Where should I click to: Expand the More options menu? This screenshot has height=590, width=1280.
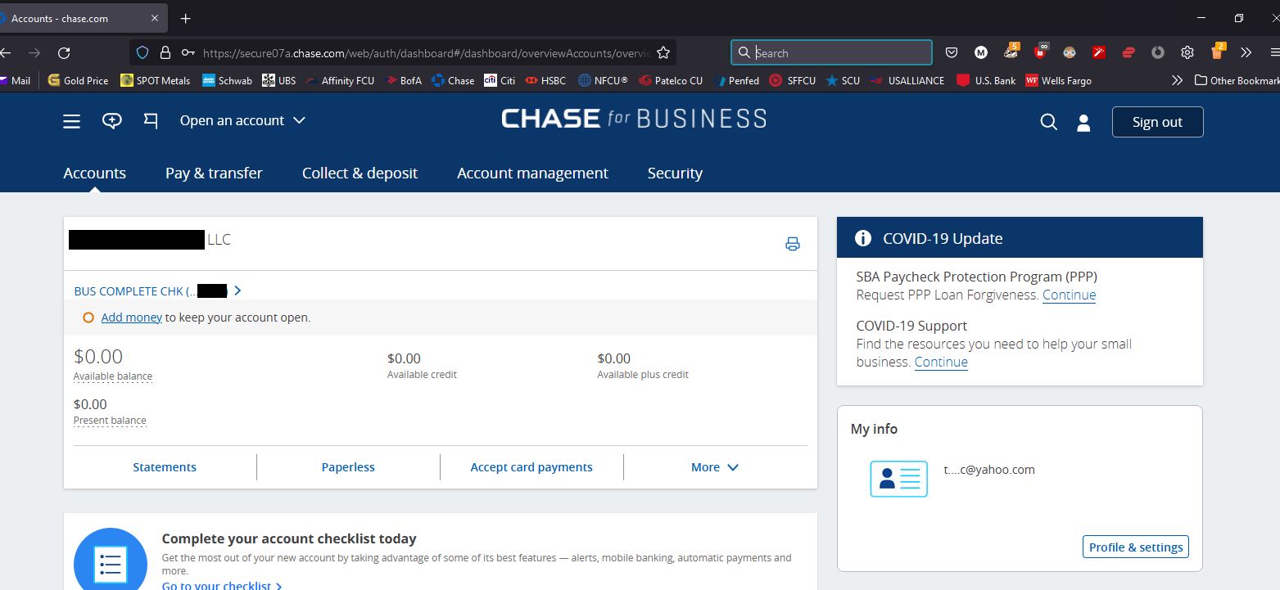714,467
